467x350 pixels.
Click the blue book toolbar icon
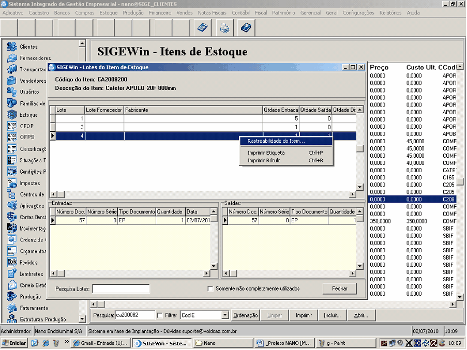pyautogui.click(x=246, y=28)
